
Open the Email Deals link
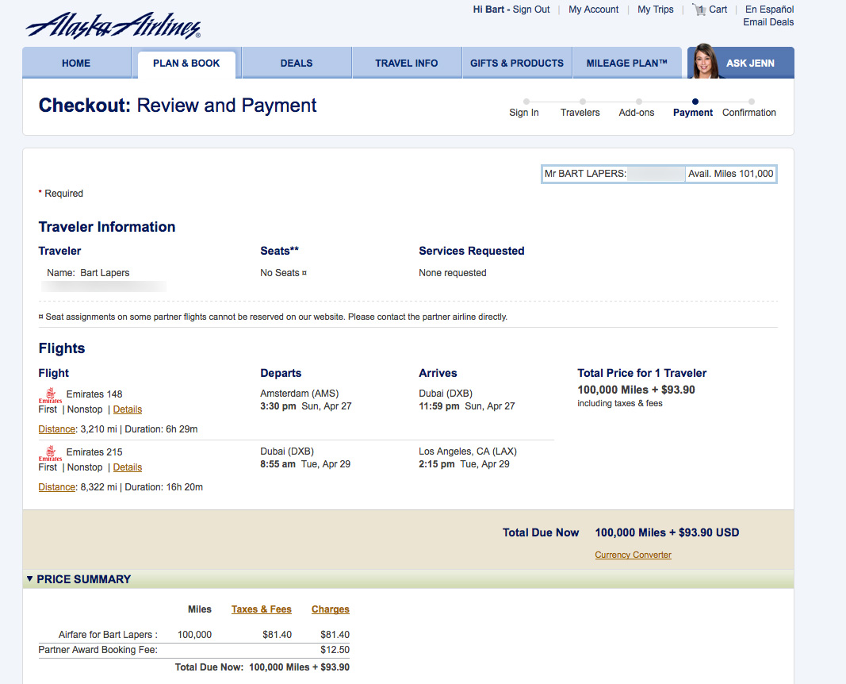(x=768, y=22)
